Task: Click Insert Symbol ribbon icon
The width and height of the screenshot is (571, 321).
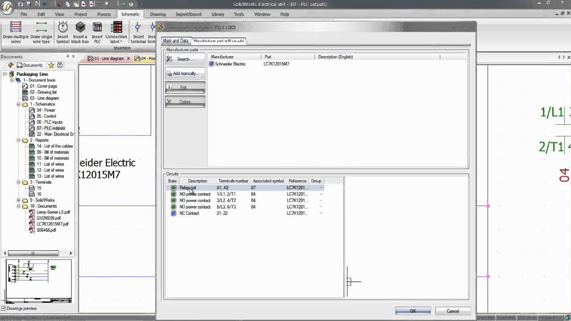Action: [63, 33]
